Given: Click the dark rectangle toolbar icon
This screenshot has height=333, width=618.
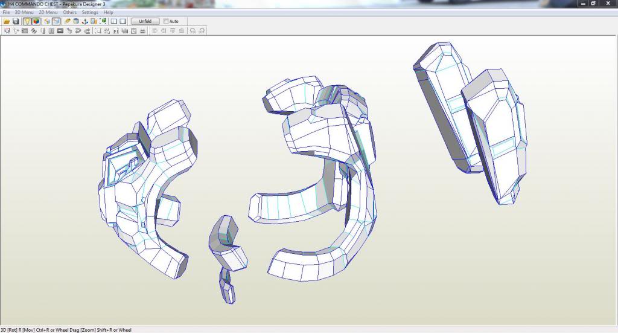Looking at the screenshot, I should 60,31.
